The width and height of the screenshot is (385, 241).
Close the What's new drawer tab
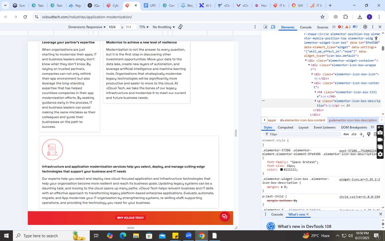coord(307,214)
